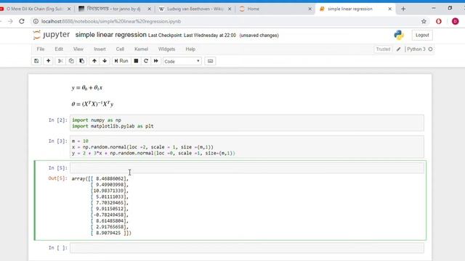
Task: Open a new browser tab
Action: [x=403, y=9]
